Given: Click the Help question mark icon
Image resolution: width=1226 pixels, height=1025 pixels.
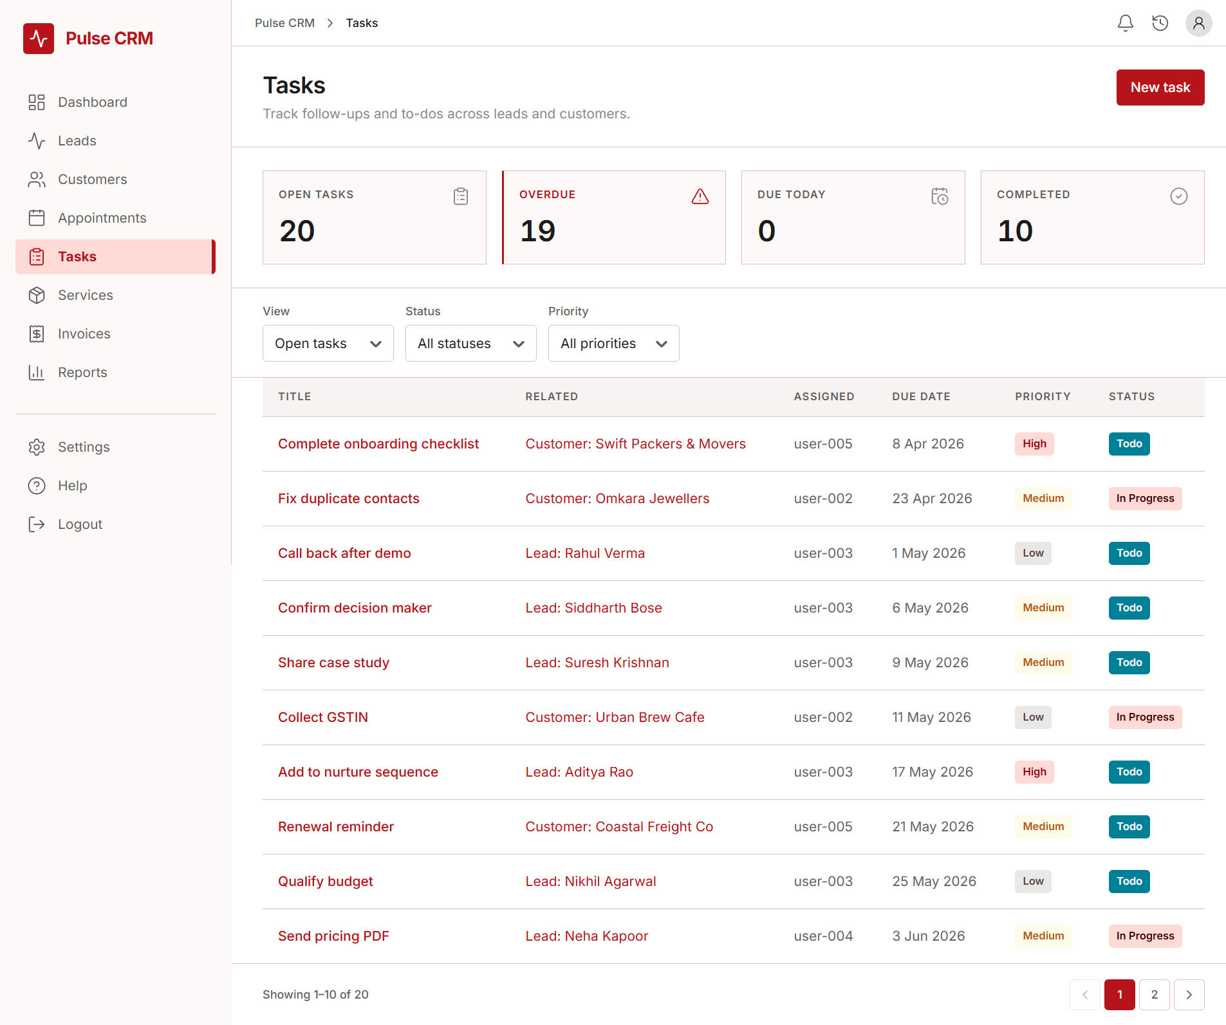Looking at the screenshot, I should pos(37,486).
